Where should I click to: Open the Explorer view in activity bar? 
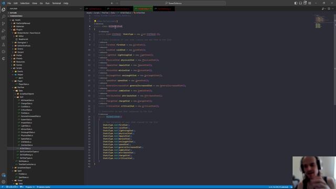[4, 9]
